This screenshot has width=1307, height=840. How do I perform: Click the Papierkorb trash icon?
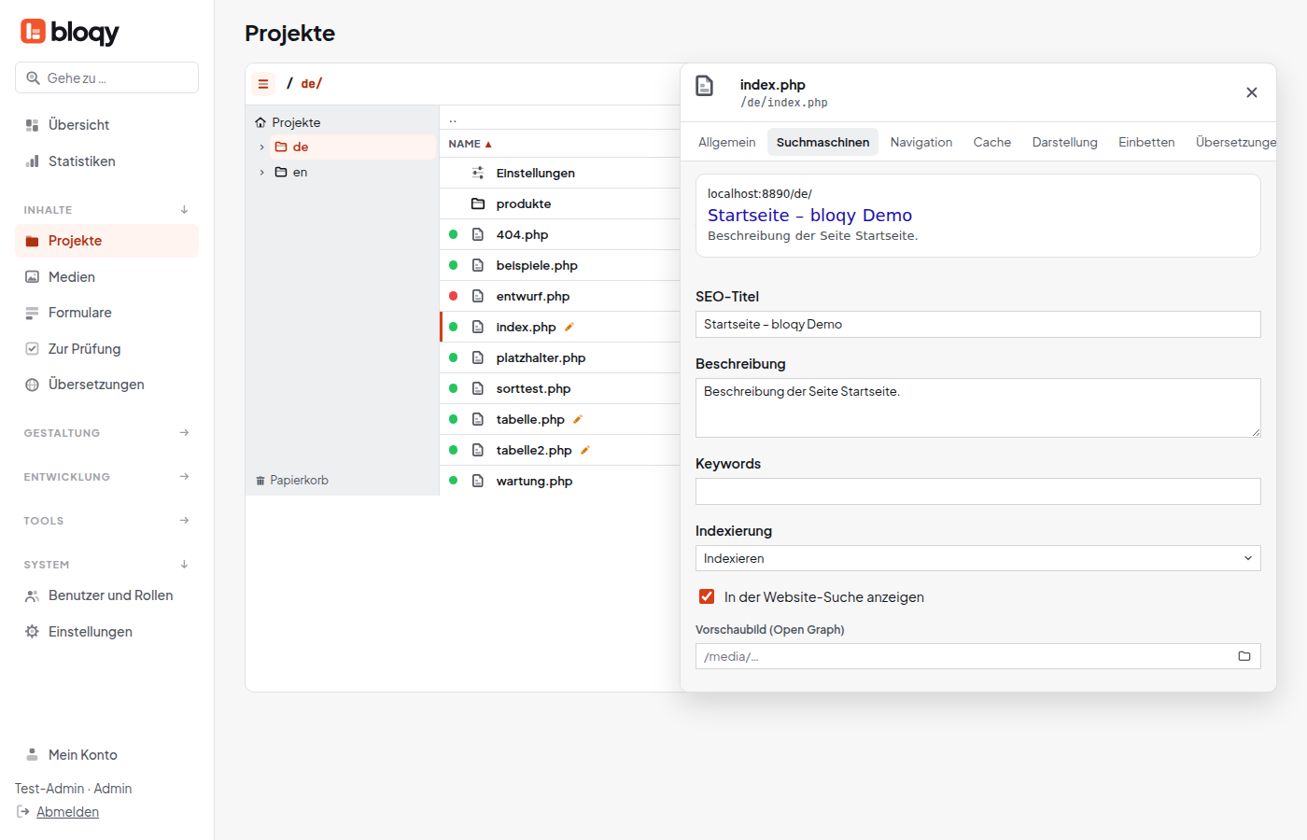pyautogui.click(x=260, y=481)
